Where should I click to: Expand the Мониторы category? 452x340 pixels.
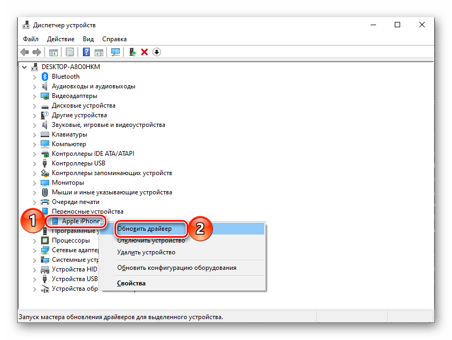35,183
